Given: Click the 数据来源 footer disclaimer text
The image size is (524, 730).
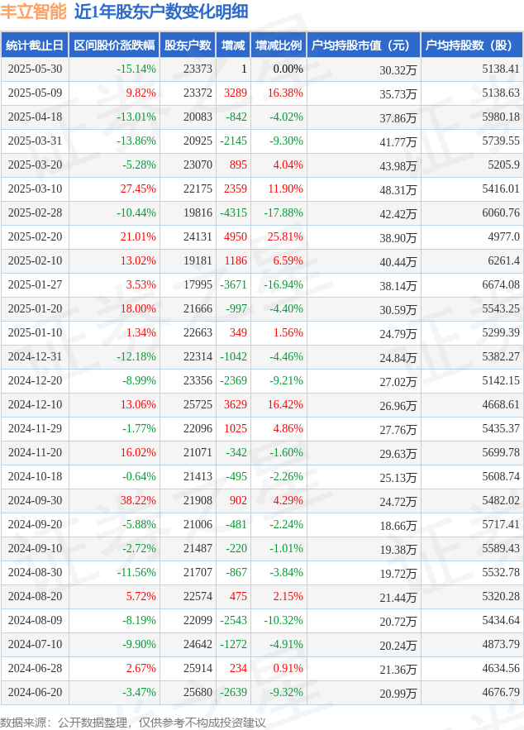Looking at the screenshot, I should coord(133,722).
